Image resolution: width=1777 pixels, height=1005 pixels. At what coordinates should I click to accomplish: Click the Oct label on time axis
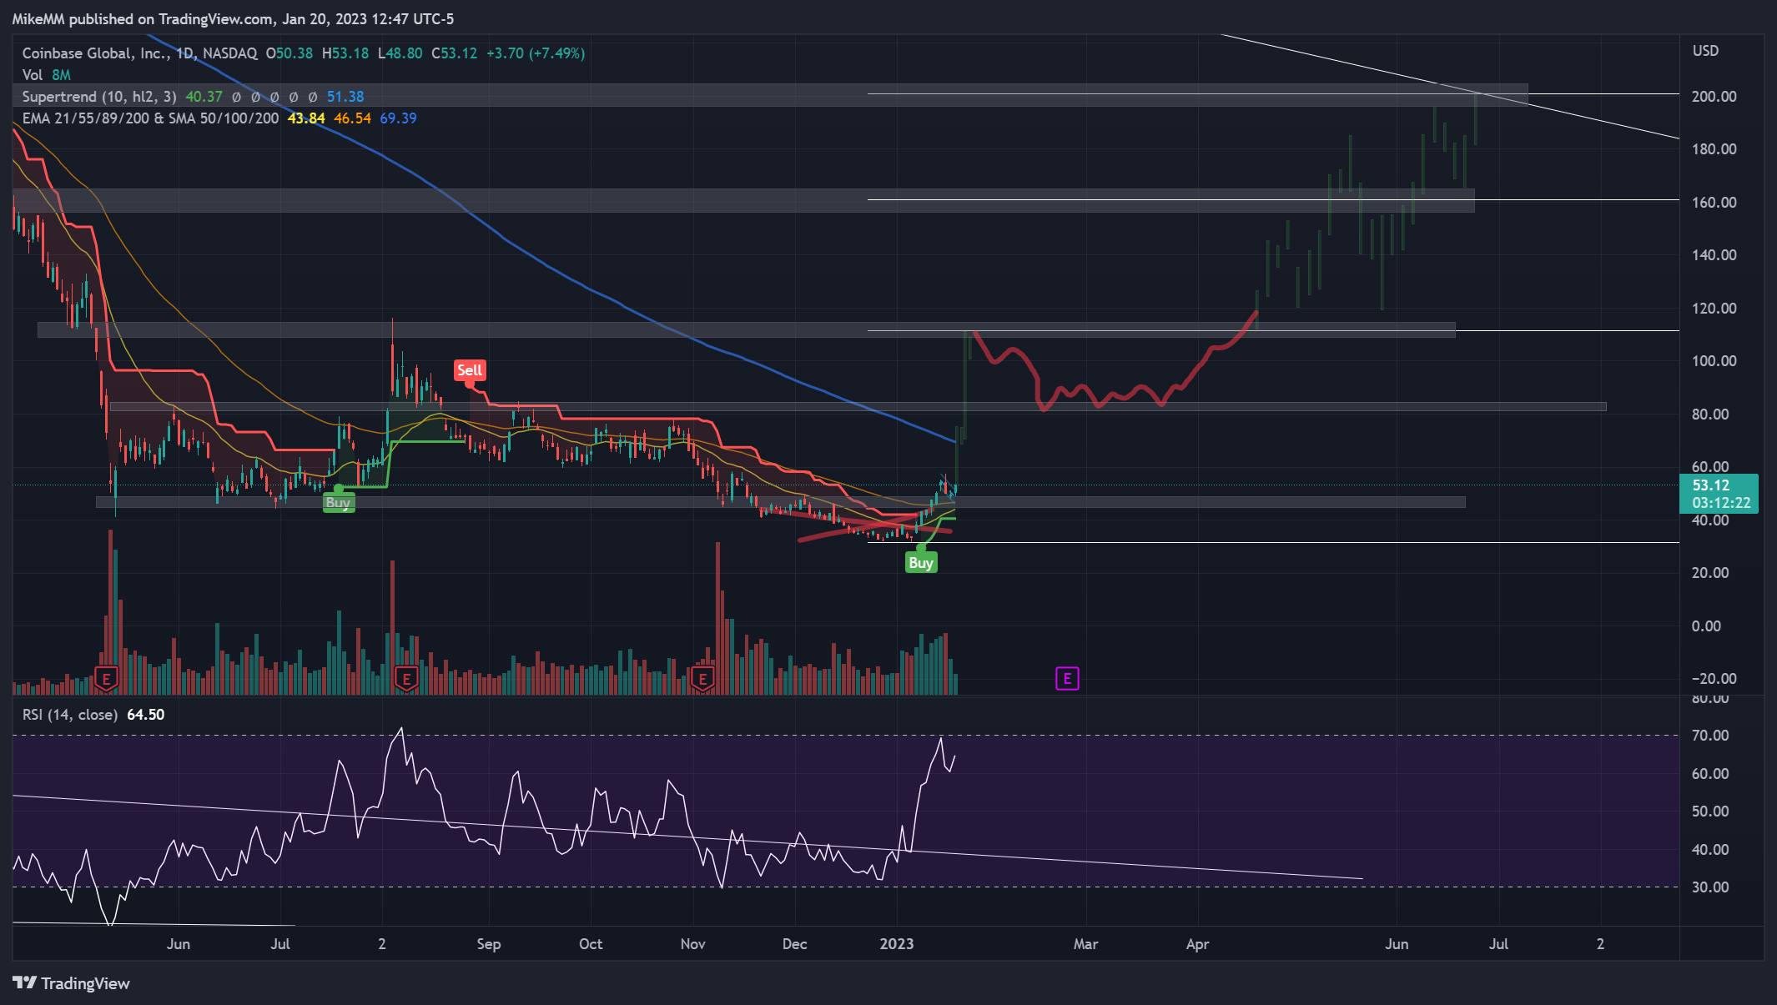pos(591,944)
